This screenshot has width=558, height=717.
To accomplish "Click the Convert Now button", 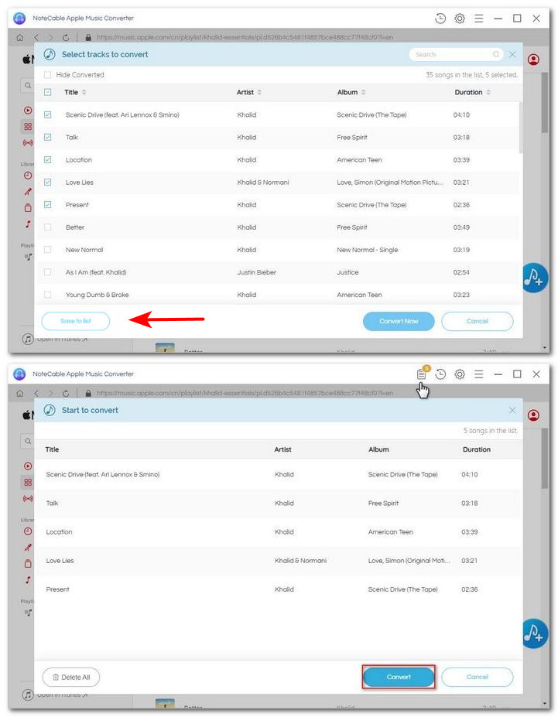I will tap(399, 321).
